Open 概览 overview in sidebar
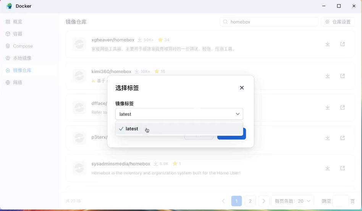 point(29,22)
